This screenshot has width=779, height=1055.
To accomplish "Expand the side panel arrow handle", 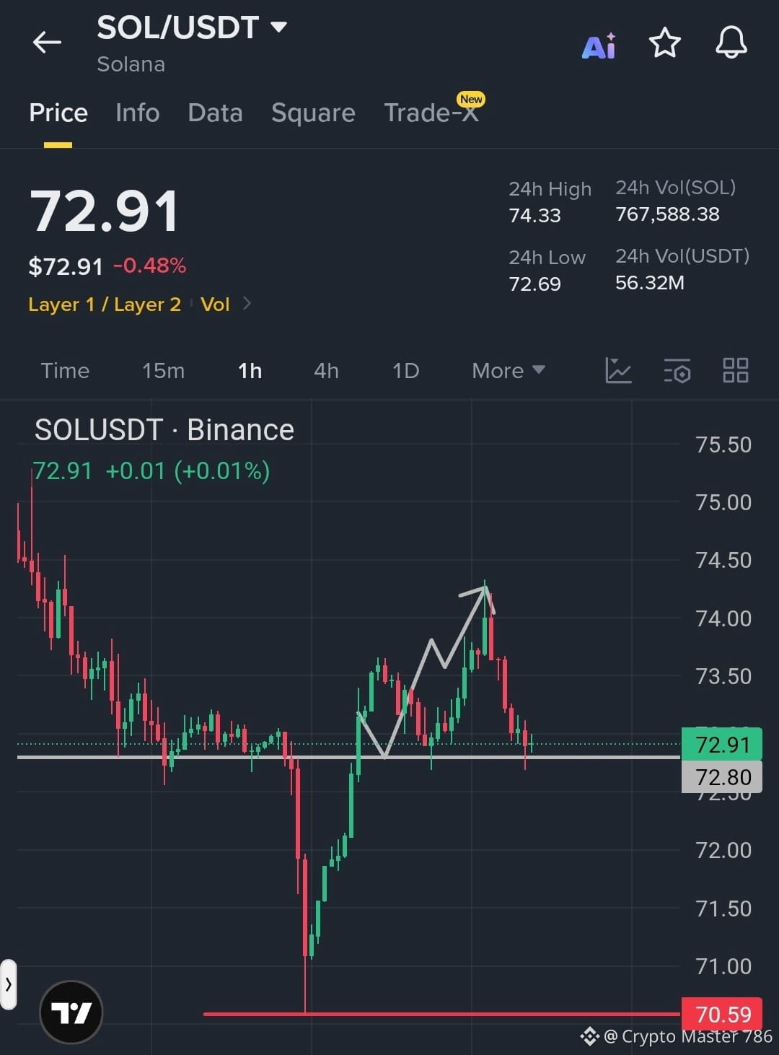I will point(8,984).
